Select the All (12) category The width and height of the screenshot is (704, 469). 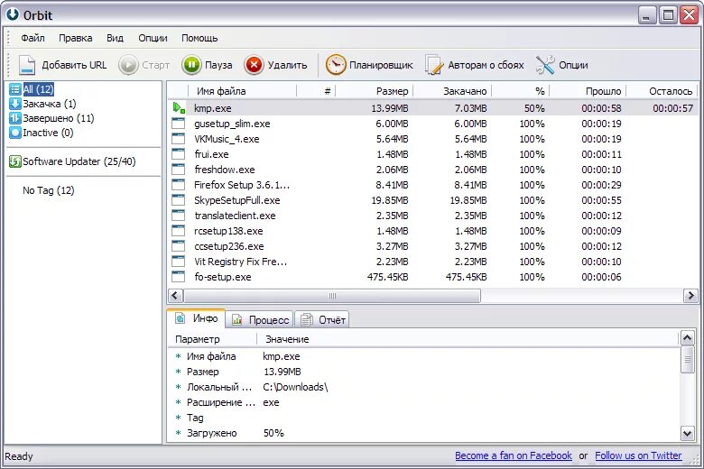tap(38, 89)
